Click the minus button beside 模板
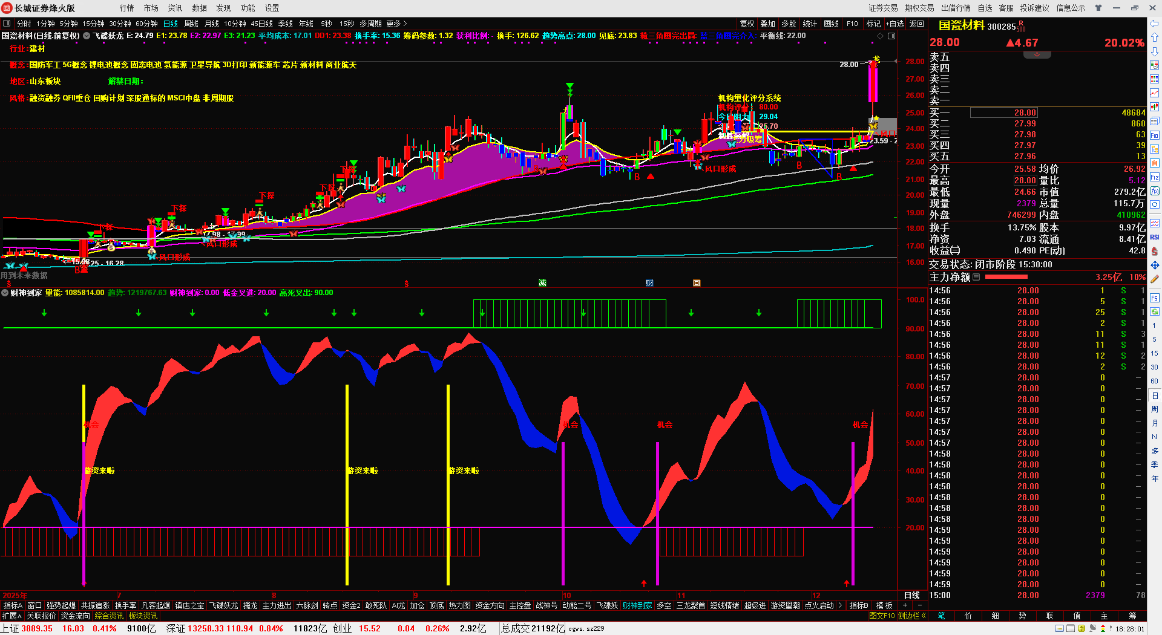Screen dimensions: 1162x635 (919, 605)
